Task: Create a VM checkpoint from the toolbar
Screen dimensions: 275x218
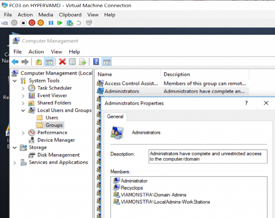Action: click(x=70, y=23)
